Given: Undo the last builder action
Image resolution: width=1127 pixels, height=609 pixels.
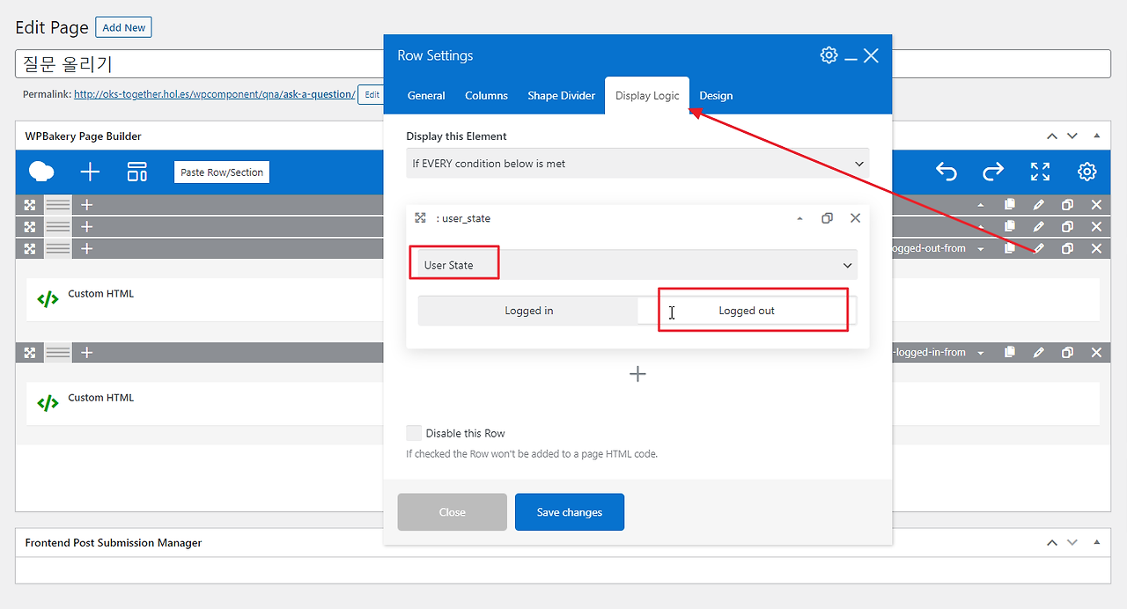Looking at the screenshot, I should (947, 172).
